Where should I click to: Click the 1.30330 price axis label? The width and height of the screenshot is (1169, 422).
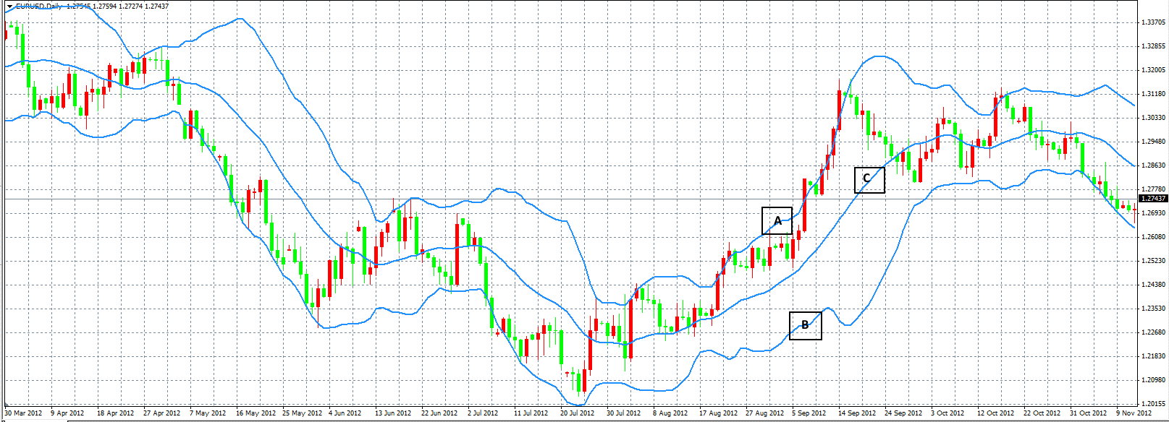pyautogui.click(x=1152, y=118)
